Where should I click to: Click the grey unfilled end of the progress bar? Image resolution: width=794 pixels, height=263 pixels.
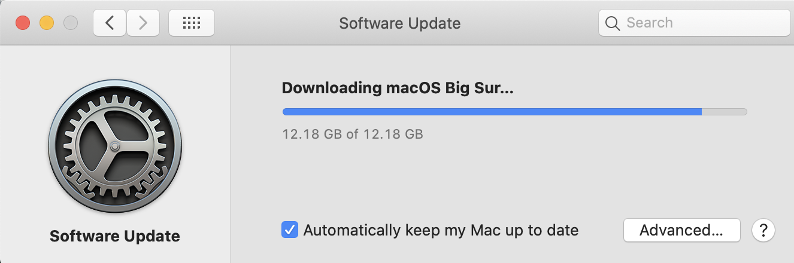pos(725,112)
